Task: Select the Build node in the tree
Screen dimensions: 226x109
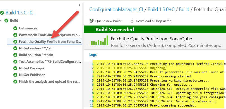Action: pyautogui.click(x=14, y=21)
